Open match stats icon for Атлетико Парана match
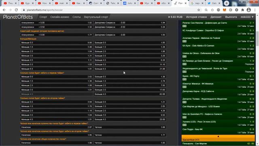The height and width of the screenshot is (146, 259). (185, 41)
